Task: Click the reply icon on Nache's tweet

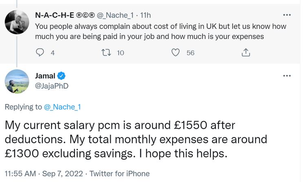Action: click(40, 53)
